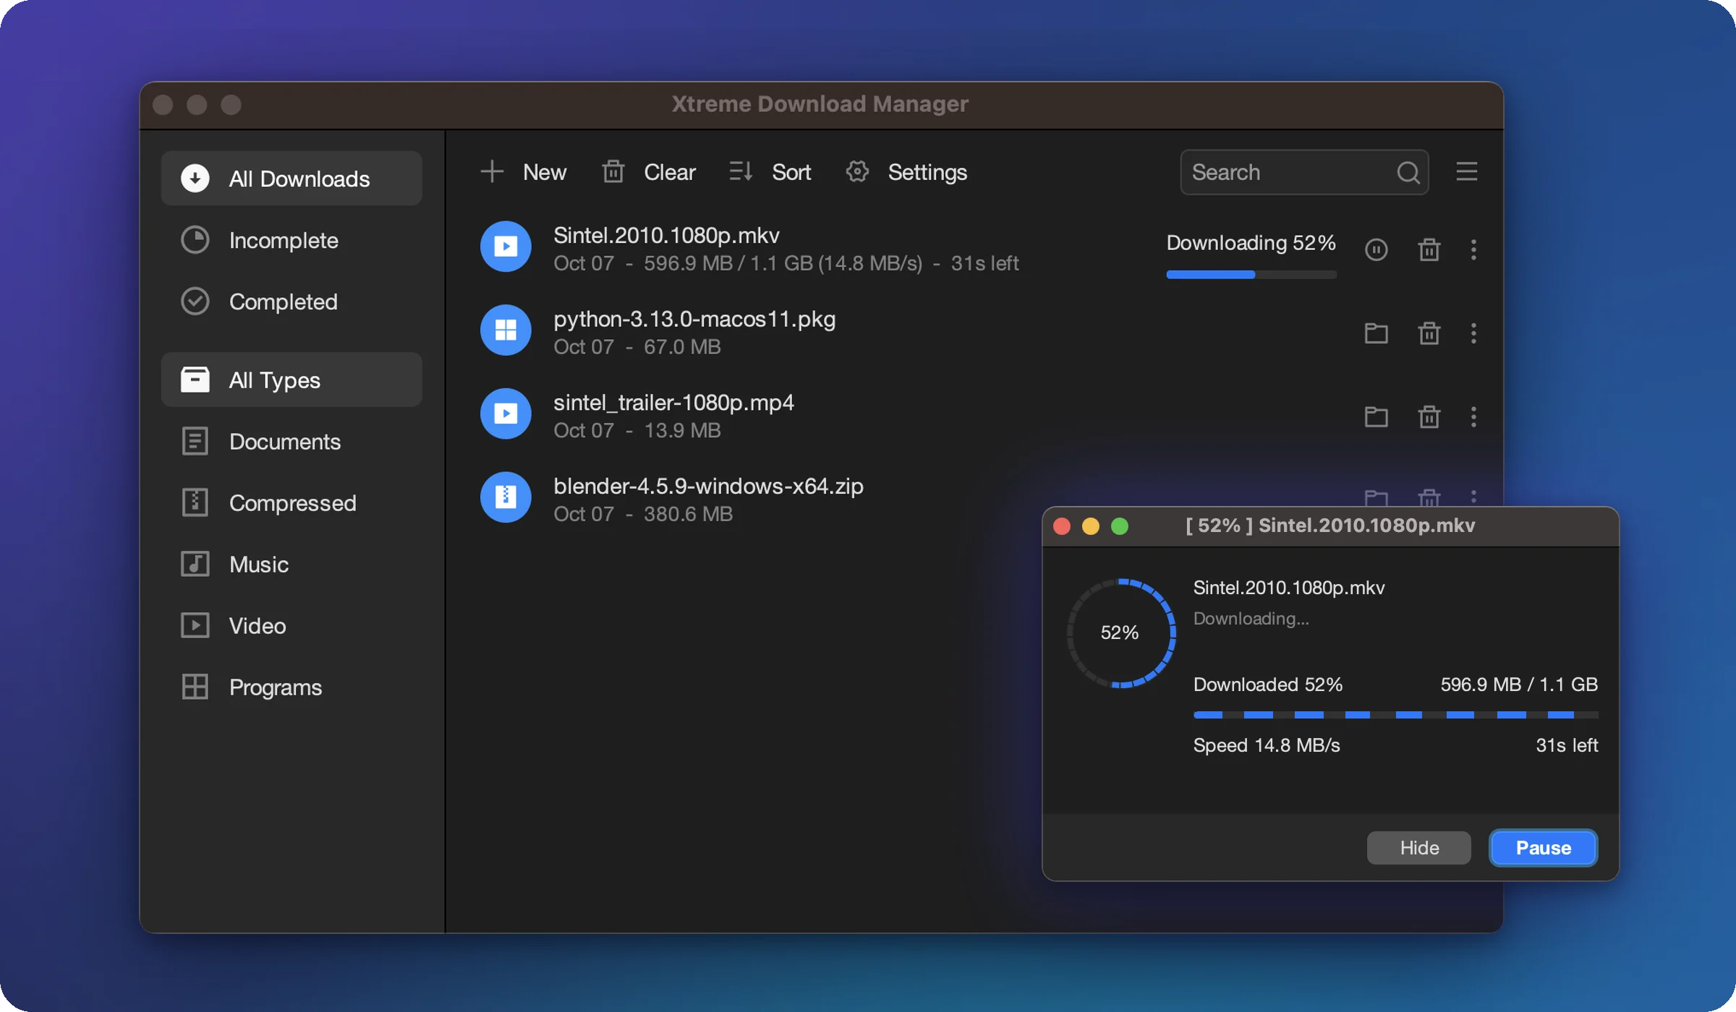Close the Sintel progress dialog with red button
This screenshot has width=1736, height=1012.
coord(1062,526)
